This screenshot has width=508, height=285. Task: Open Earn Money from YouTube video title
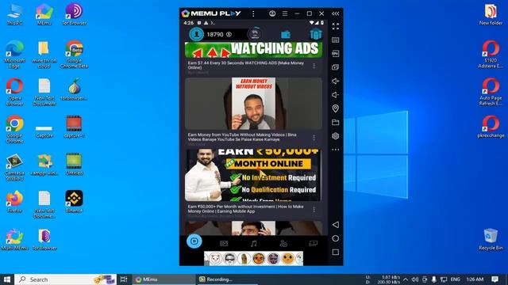pos(242,137)
